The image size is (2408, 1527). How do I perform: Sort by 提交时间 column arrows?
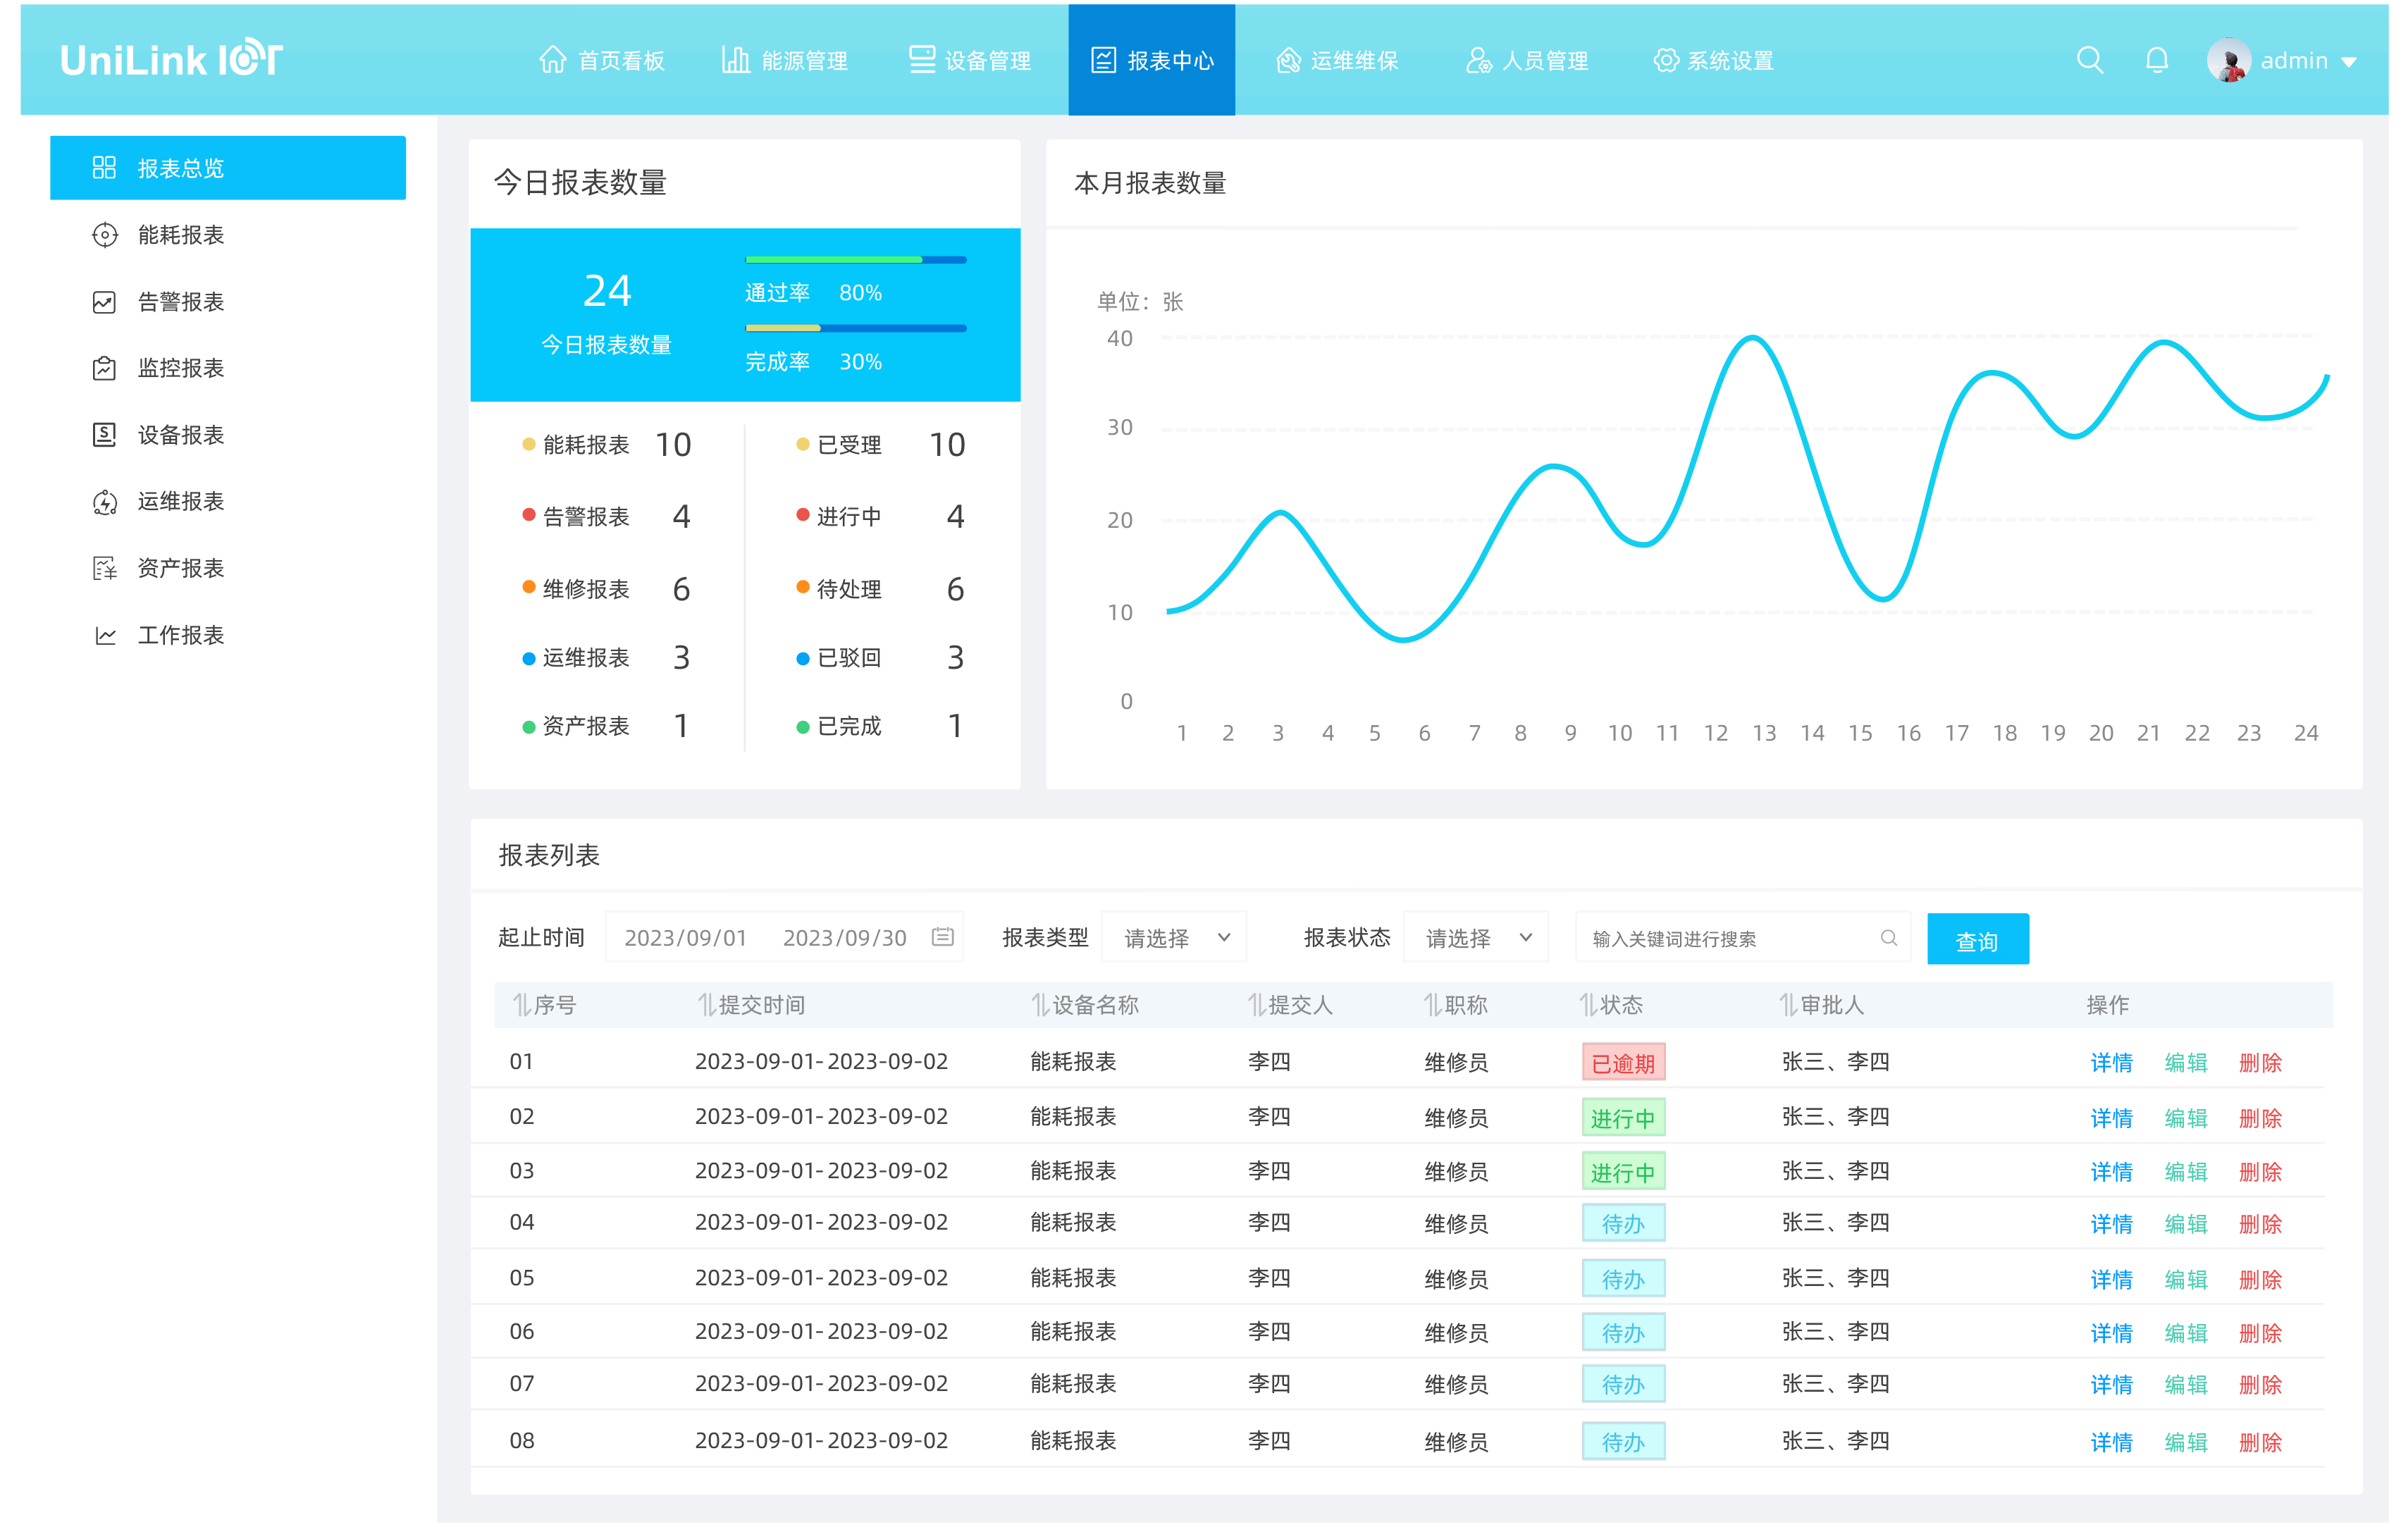click(x=706, y=1004)
